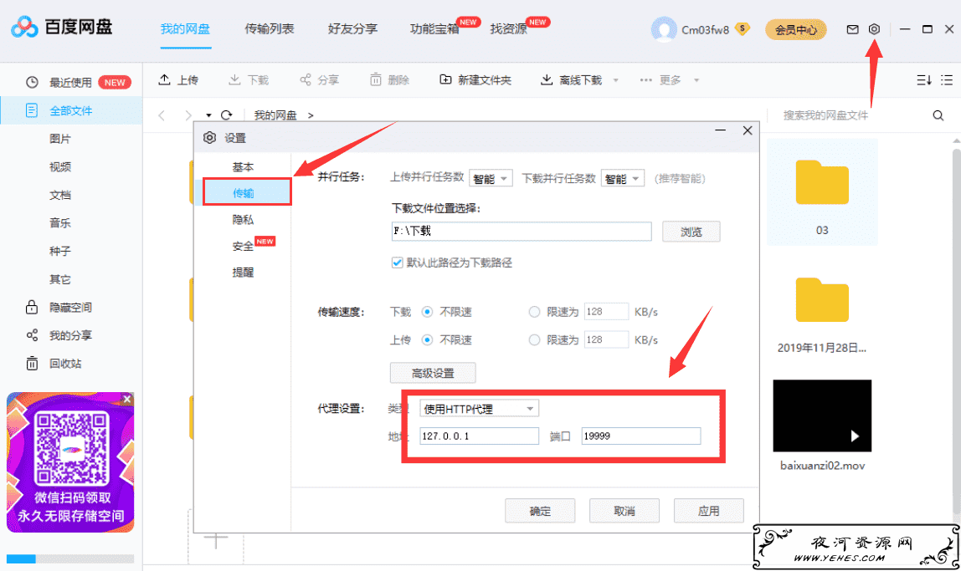
Task: Switch to 好友分享 tab
Action: (x=352, y=28)
